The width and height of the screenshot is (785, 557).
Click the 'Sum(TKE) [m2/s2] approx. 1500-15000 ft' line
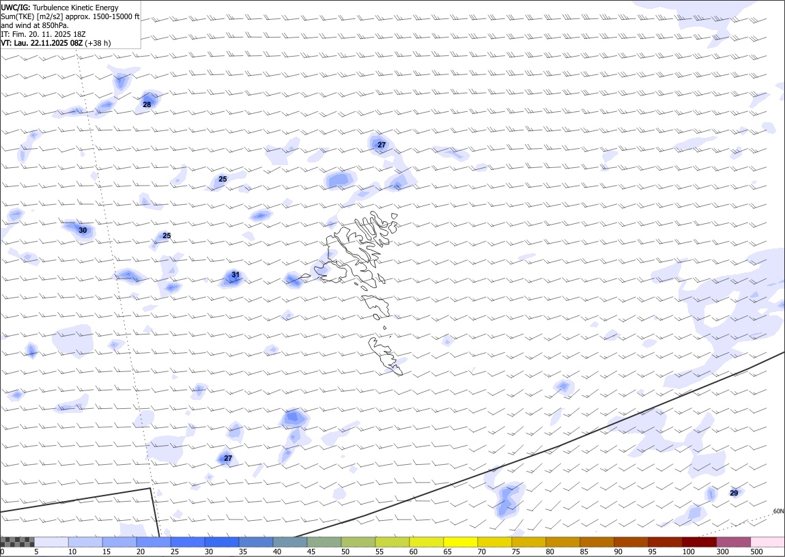click(x=70, y=16)
